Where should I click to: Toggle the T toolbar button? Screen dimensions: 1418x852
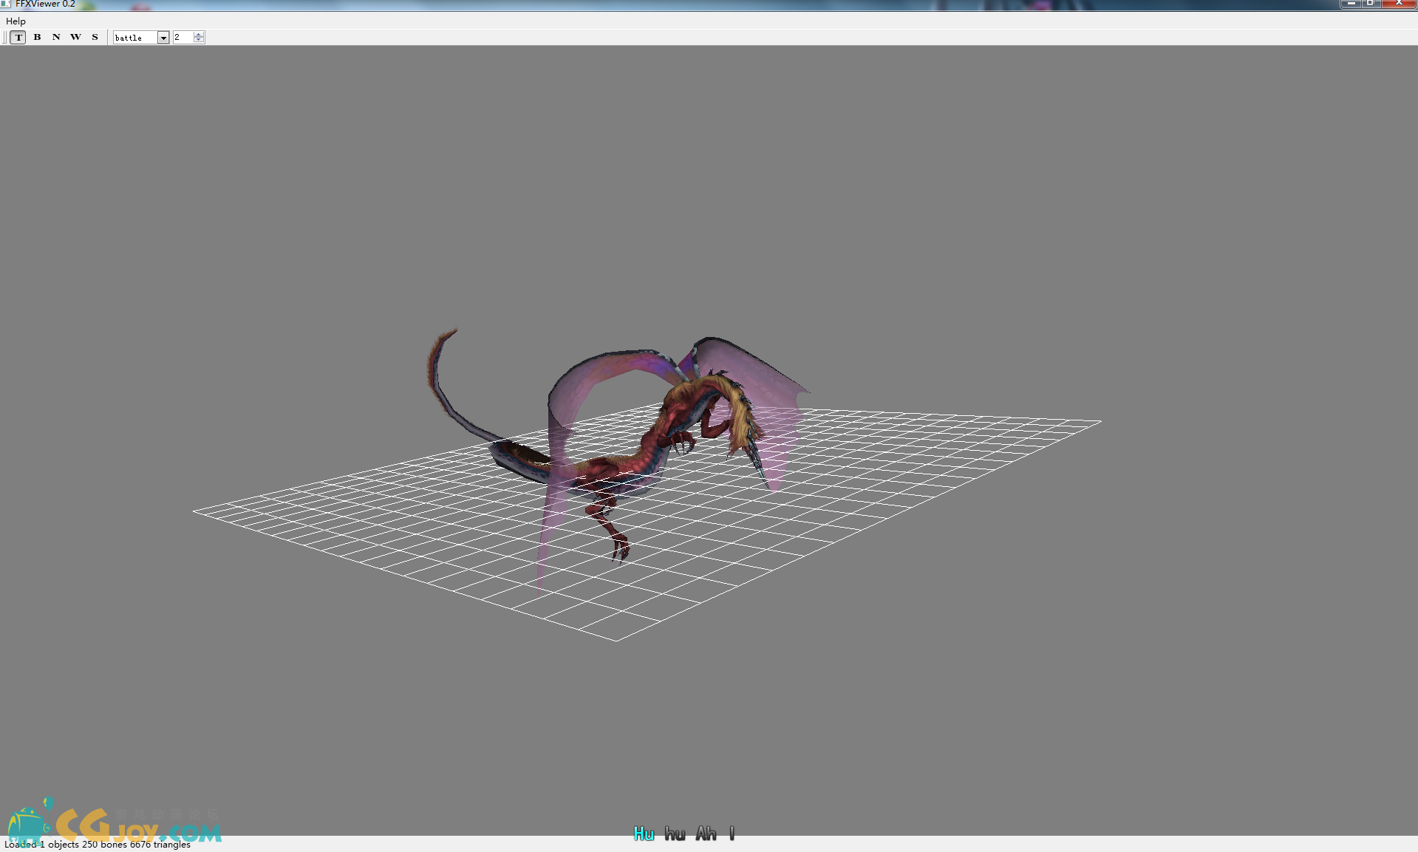[18, 37]
